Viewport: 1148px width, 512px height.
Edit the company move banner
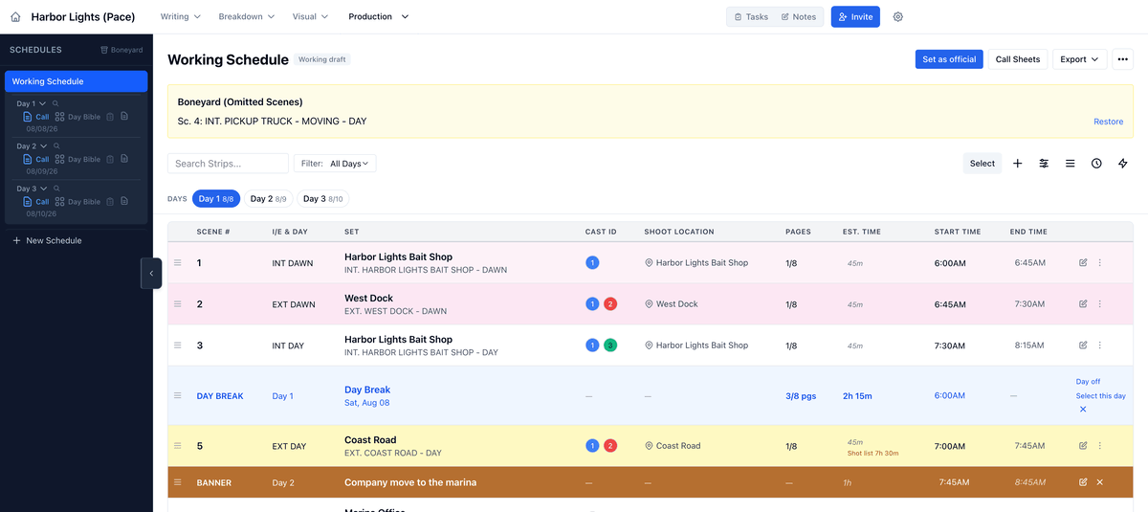[x=1083, y=482]
